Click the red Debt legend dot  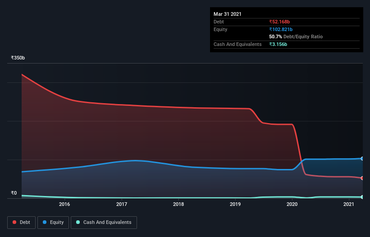pos(14,222)
